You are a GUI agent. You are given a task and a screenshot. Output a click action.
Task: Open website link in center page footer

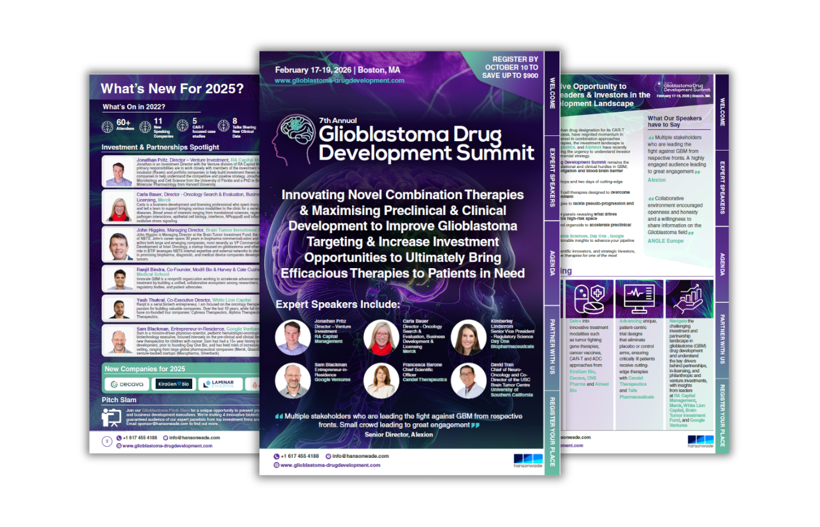(330, 466)
